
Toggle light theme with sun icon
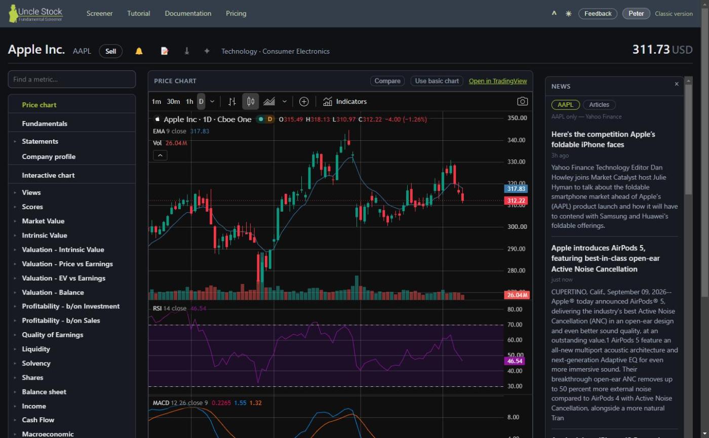tap(569, 14)
